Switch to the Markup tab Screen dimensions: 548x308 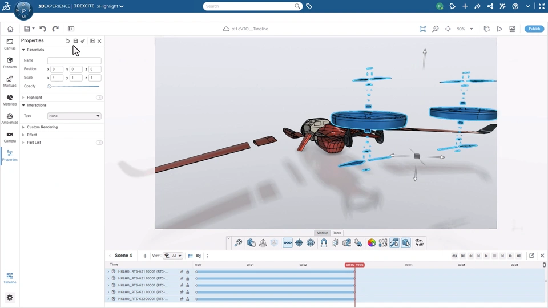[322, 233]
